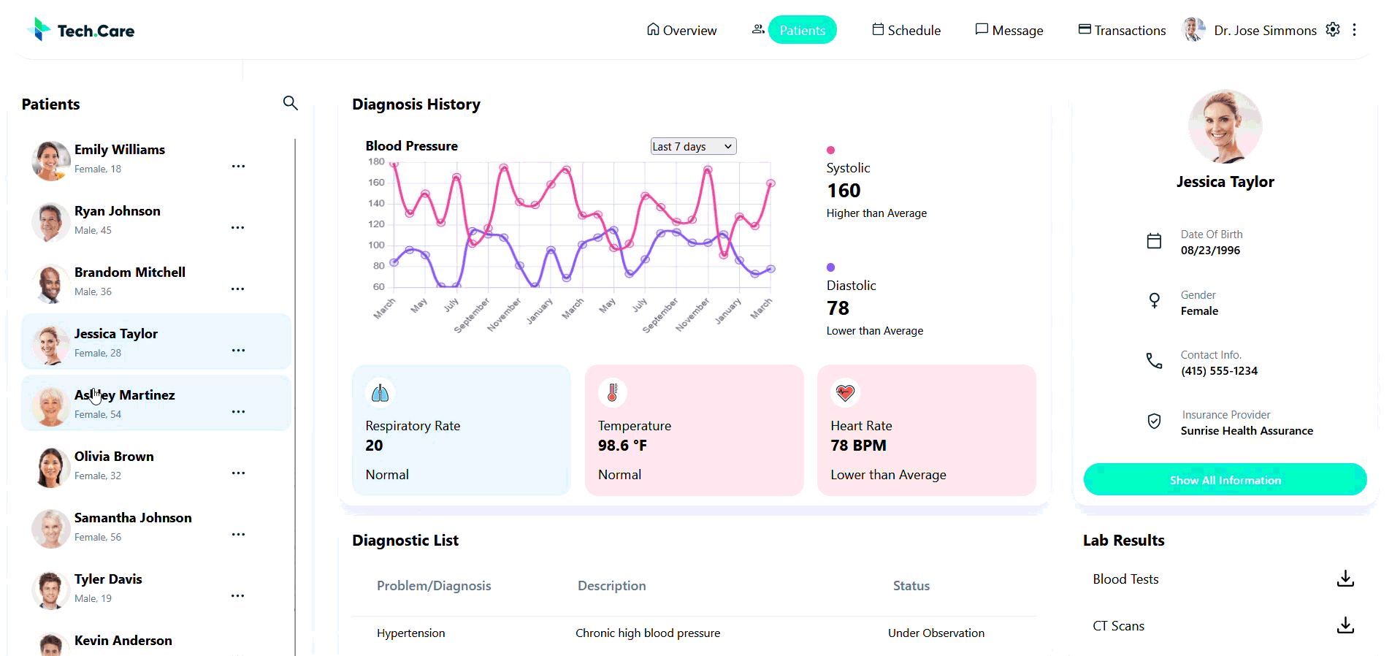Open more options for Ryan Johnson
The height and width of the screenshot is (656, 1392).
click(238, 228)
